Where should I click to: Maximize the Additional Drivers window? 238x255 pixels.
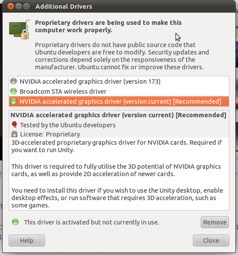pos(26,7)
